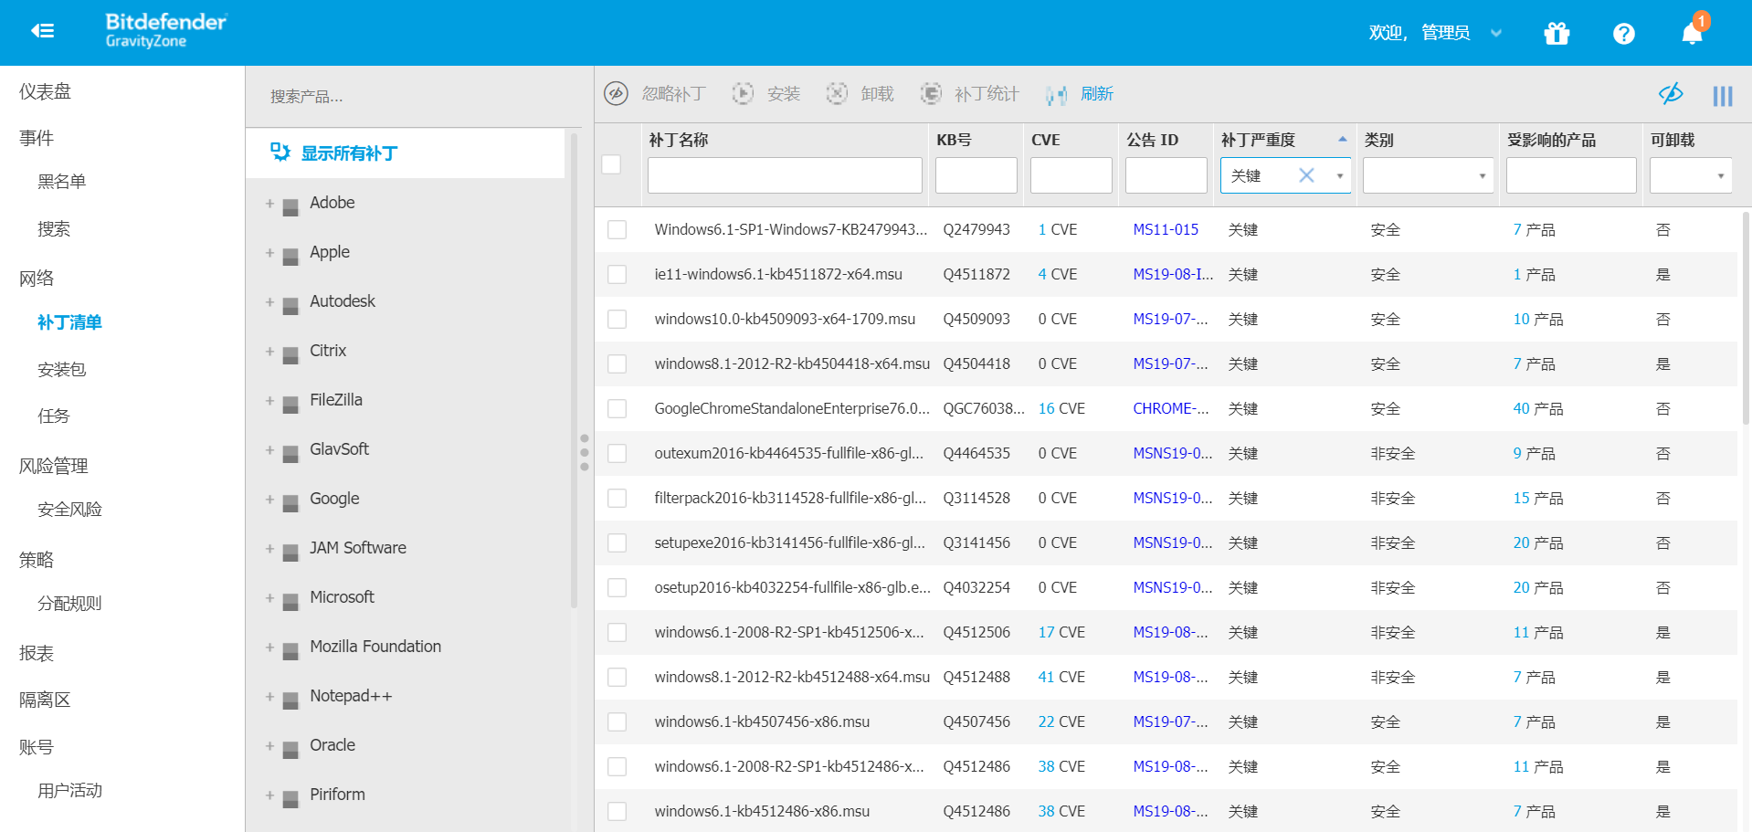Check the row for ie11-windows6.1-kb4511872-x64.msu

617,274
